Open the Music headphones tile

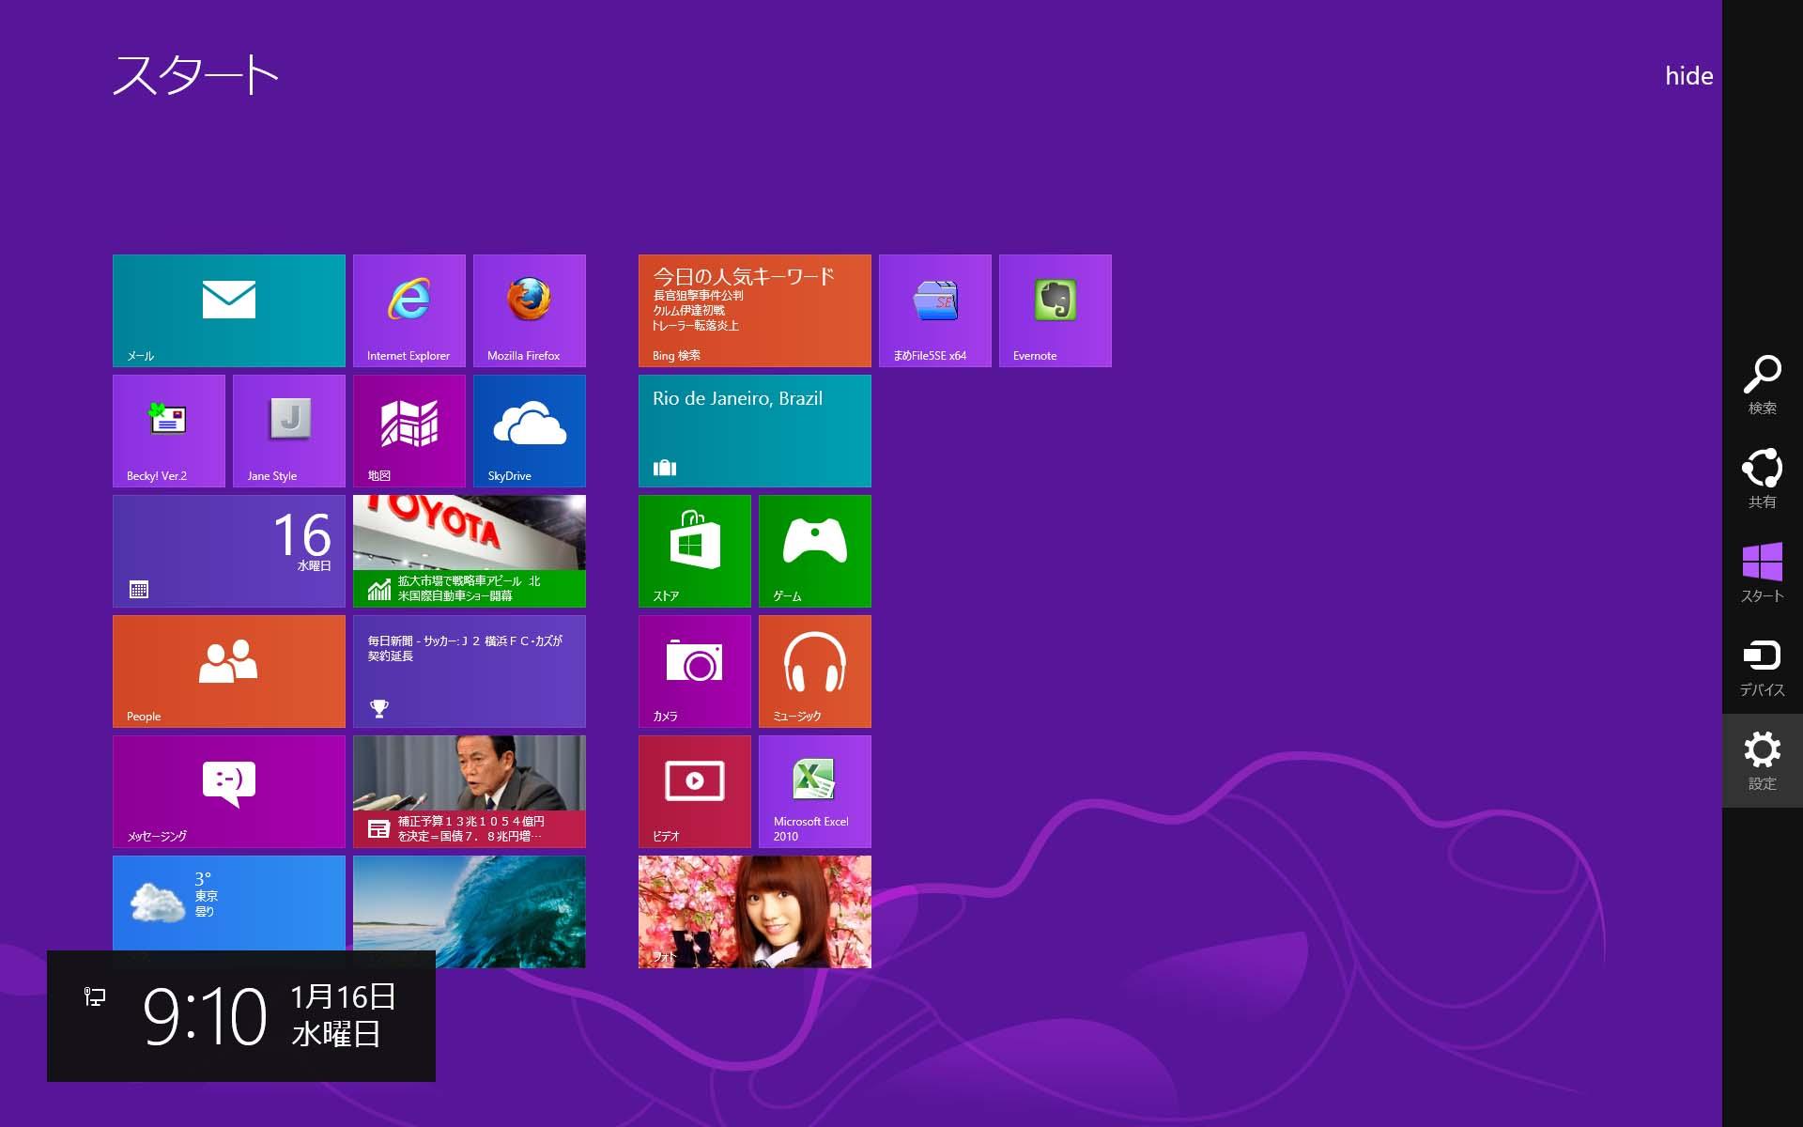tap(814, 671)
